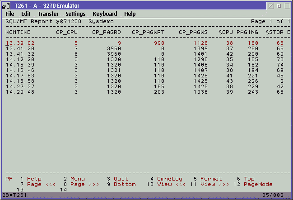Click the window maximize button
Image resolution: width=293 pixels, height=200 pixels.
point(287,6)
